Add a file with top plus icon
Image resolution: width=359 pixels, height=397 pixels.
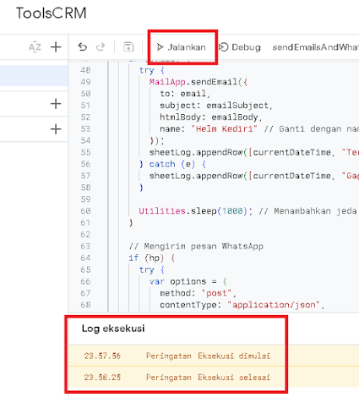click(x=56, y=46)
